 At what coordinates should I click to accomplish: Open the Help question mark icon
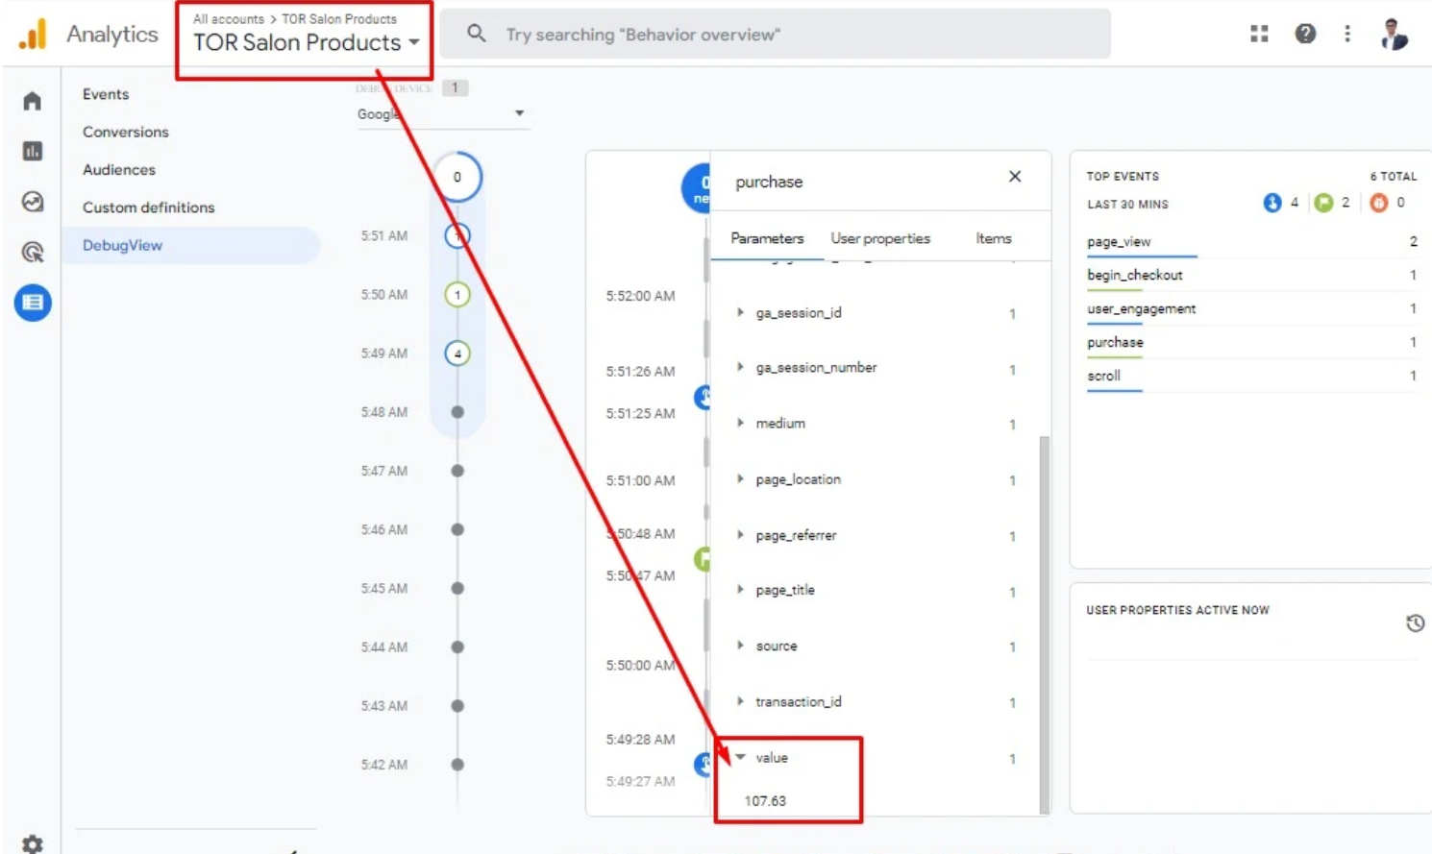coord(1305,35)
